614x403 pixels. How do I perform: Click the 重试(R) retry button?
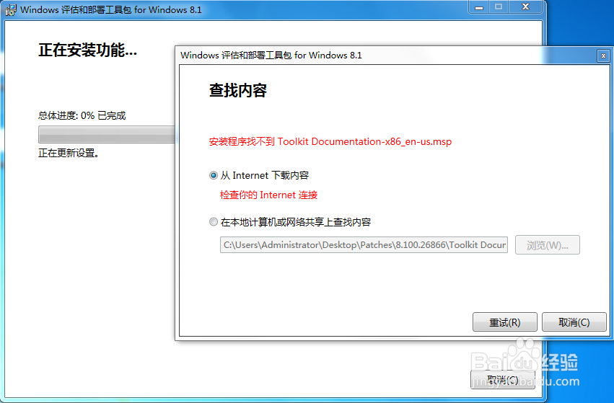tap(505, 322)
